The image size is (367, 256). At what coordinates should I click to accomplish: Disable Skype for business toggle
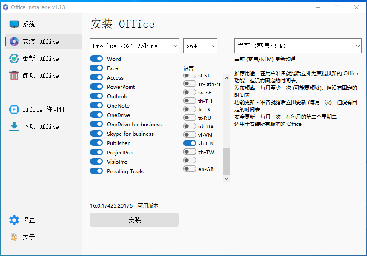(x=96, y=134)
